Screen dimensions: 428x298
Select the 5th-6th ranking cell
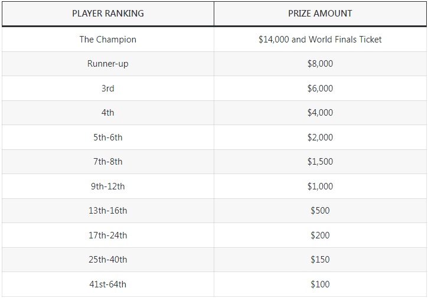(108, 137)
